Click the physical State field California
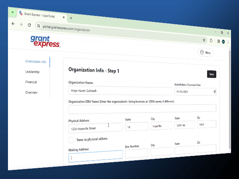239x179 pixels. [184, 125]
